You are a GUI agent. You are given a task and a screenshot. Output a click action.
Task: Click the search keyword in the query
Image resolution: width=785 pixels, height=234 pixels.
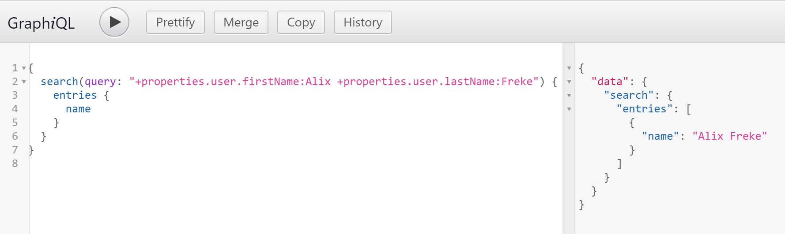59,82
